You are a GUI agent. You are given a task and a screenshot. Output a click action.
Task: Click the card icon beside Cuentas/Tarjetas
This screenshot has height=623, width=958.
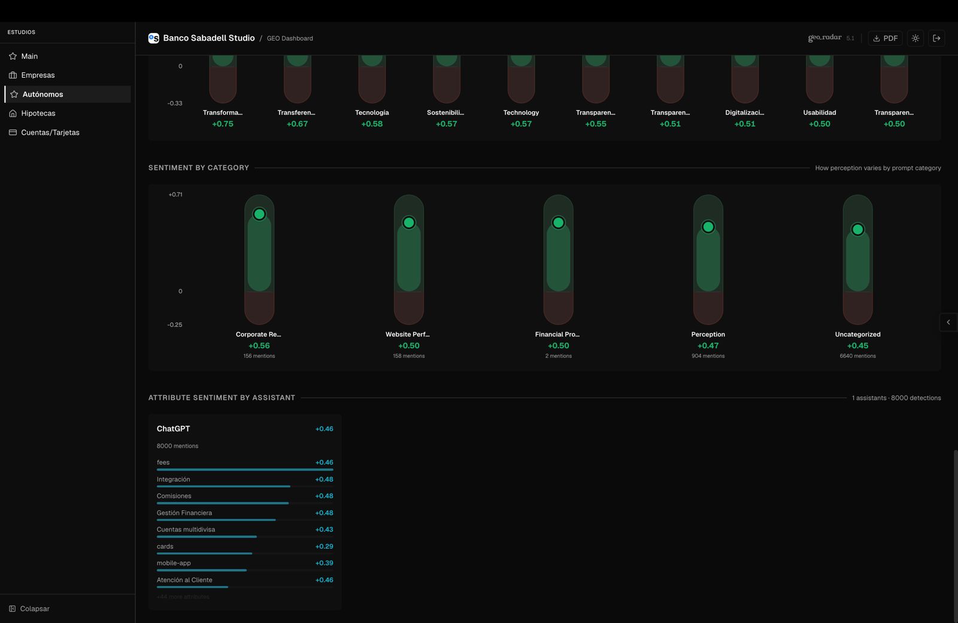point(13,132)
